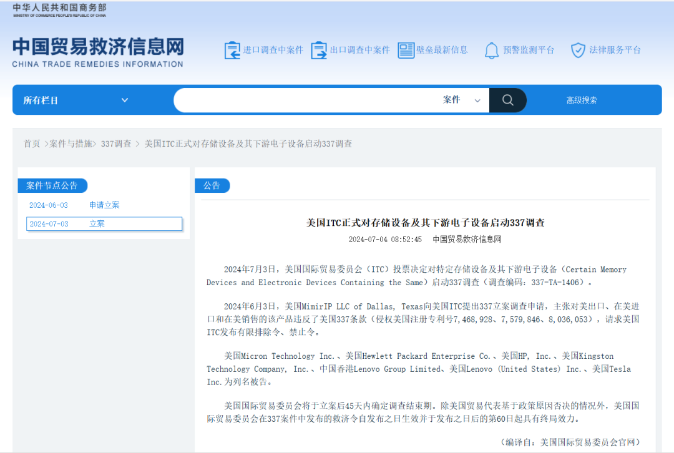Open the 案件 search type dropdown
674x453 pixels.
click(462, 100)
